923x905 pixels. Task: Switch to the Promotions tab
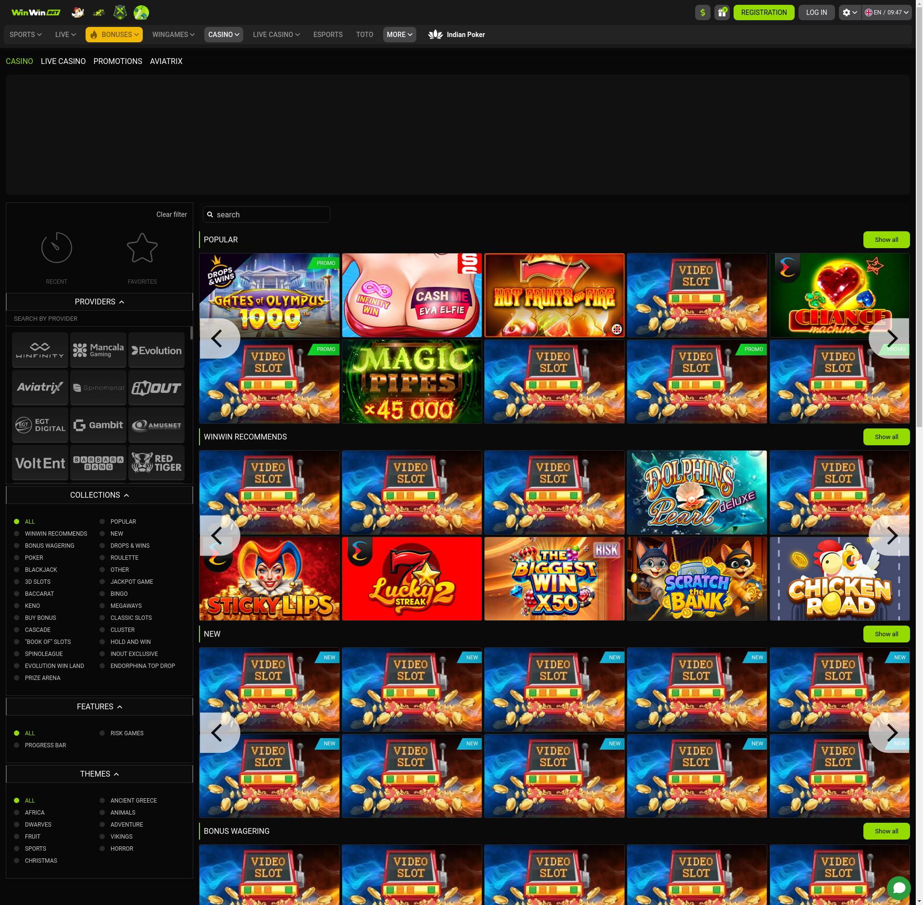click(118, 62)
